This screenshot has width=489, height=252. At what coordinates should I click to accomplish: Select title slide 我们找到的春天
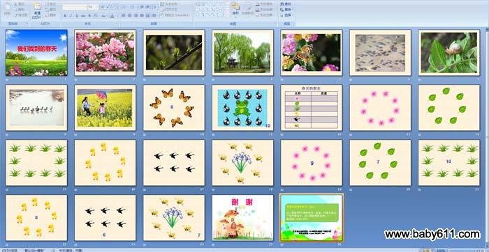(x=36, y=53)
